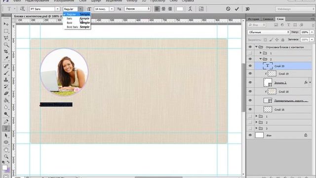The height and width of the screenshot is (178, 316).
Task: Select the Rectangular Marquee tool
Action: pos(6,31)
